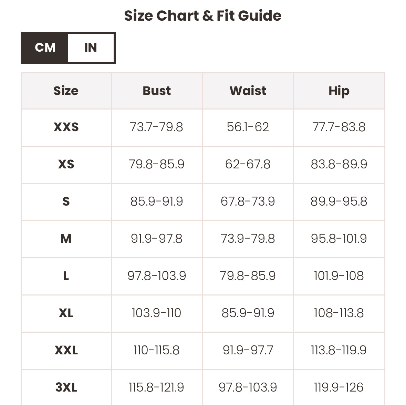Switch units to IN

[91, 48]
